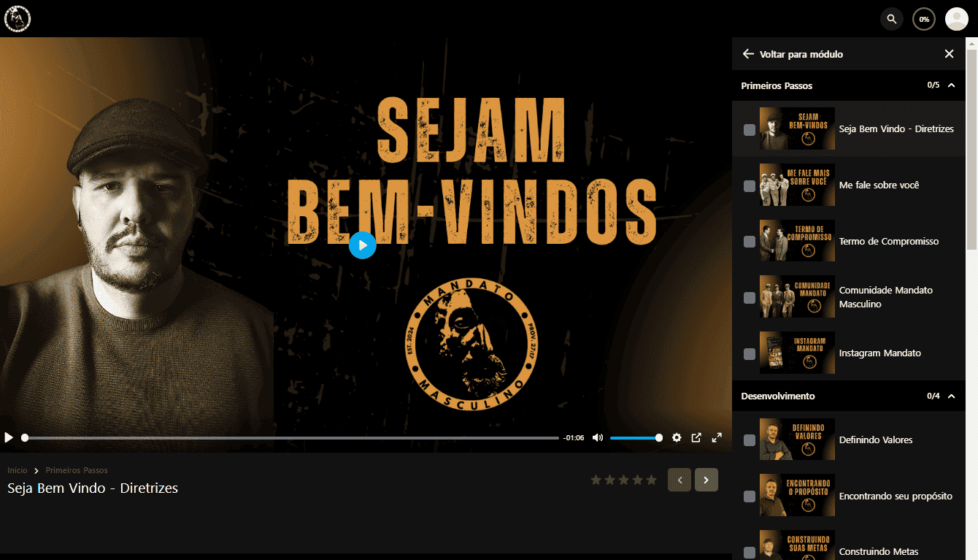
Task: Click remaining time -01:06 display
Action: [x=574, y=438]
